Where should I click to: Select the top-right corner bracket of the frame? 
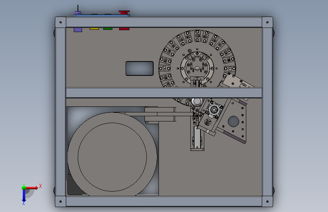click(267, 22)
